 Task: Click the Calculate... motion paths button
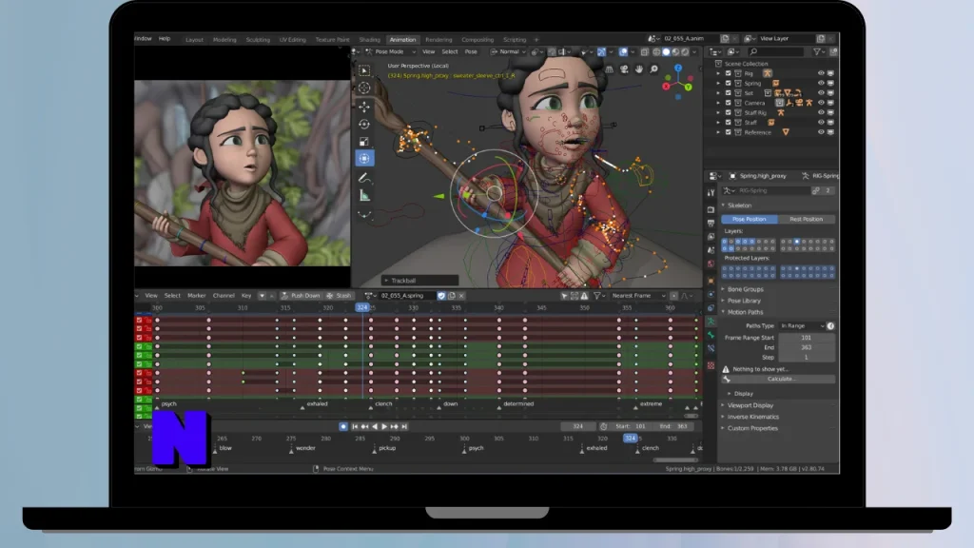778,379
